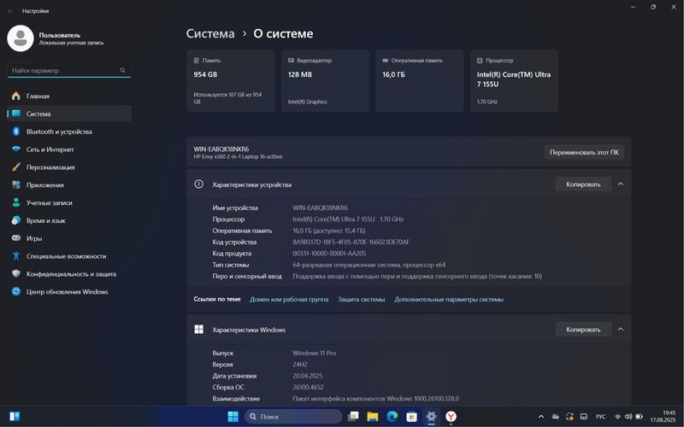Launch Microsoft Edge from the taskbar

click(392, 417)
